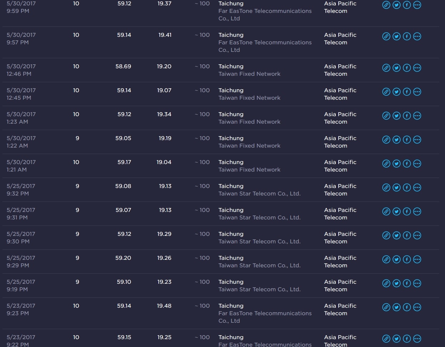Open more options for 5/25/2017 9:32 PM result
This screenshot has height=347, width=445.
[417, 188]
